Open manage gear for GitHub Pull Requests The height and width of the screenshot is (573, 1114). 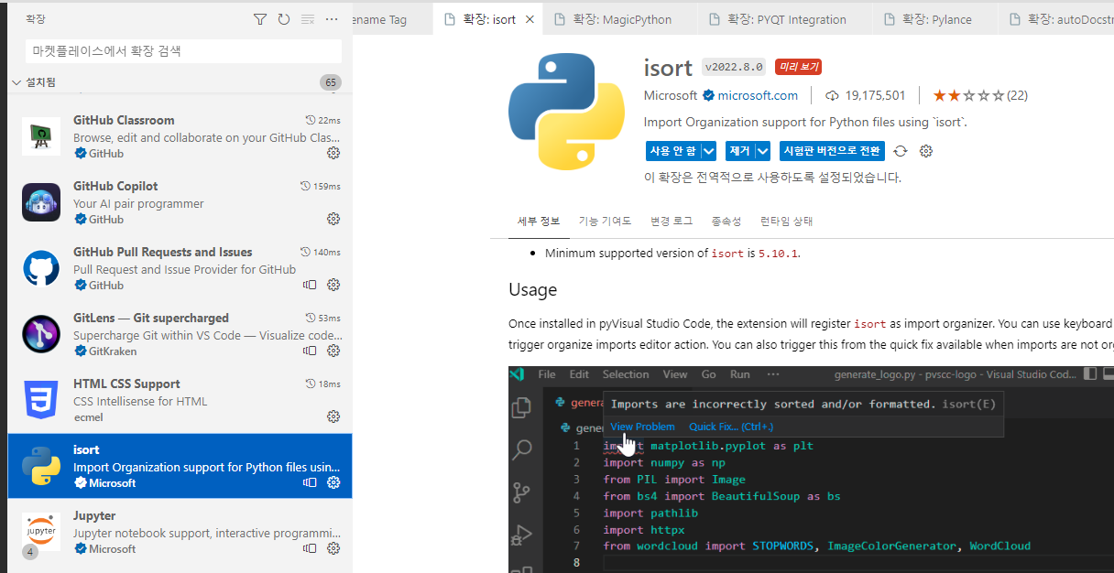pos(333,285)
